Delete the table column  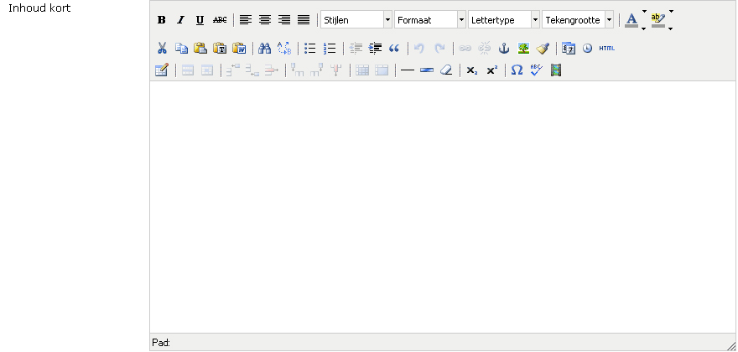tap(336, 70)
